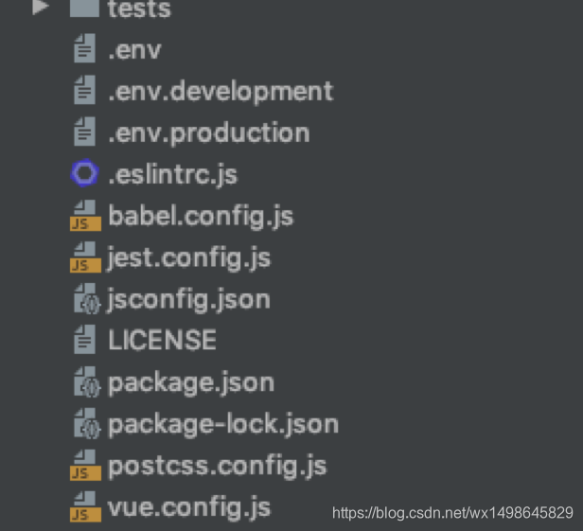Select .env.production in the tree
This screenshot has width=583, height=531.
[209, 133]
